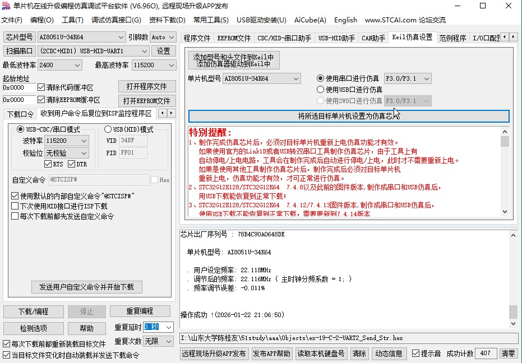Viewport: 522px width, 363px height.
Task: Click the 下载/编程 button
Action: (x=33, y=311)
